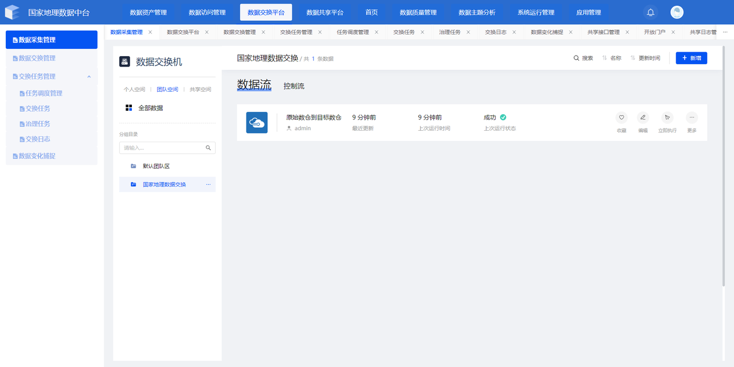Open all data grid icon

point(129,108)
